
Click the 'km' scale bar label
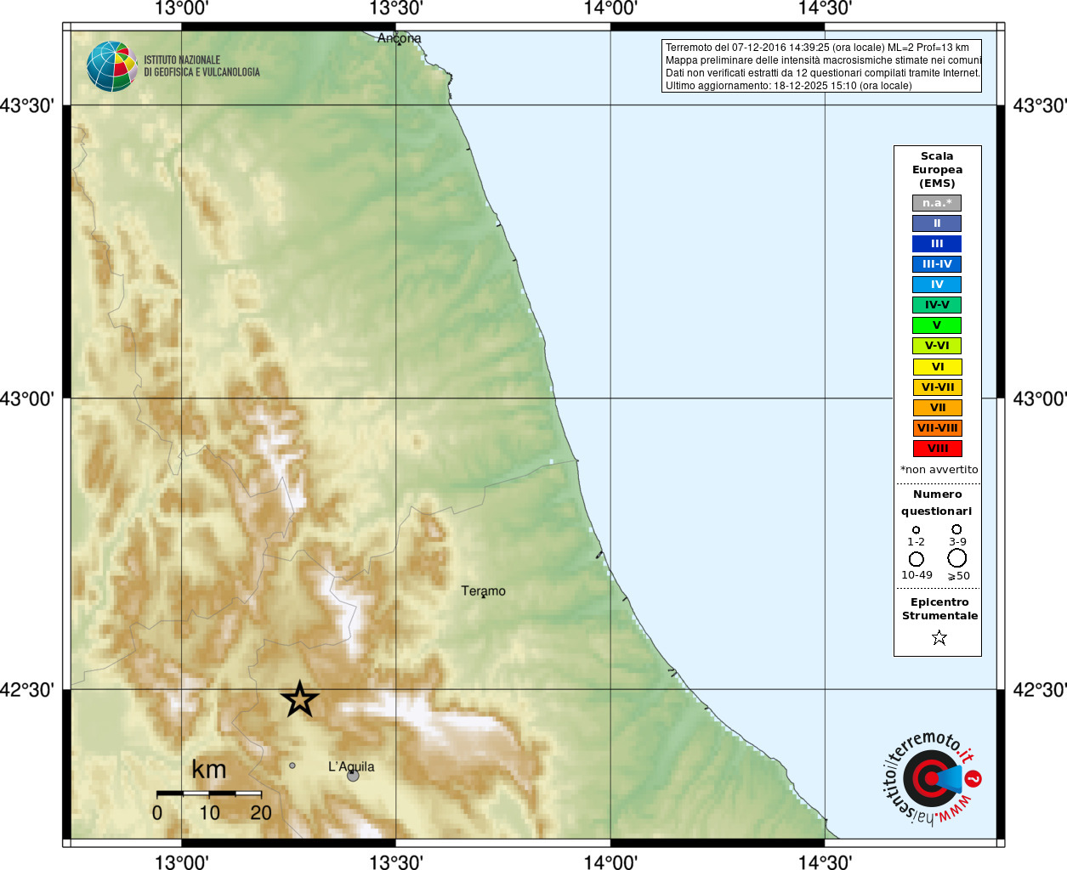pos(209,770)
